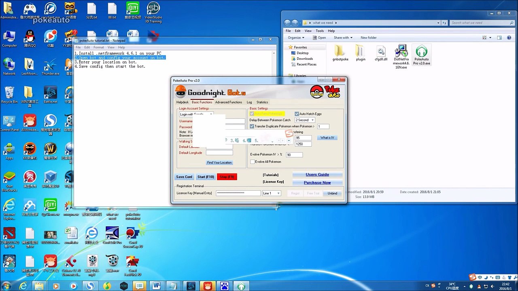Select Recent Places in Explorer sidebar
The image size is (518, 291).
coord(306,64)
